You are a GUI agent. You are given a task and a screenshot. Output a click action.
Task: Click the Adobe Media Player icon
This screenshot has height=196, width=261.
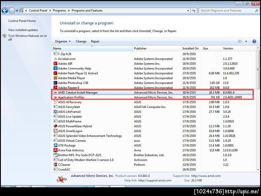55,78
